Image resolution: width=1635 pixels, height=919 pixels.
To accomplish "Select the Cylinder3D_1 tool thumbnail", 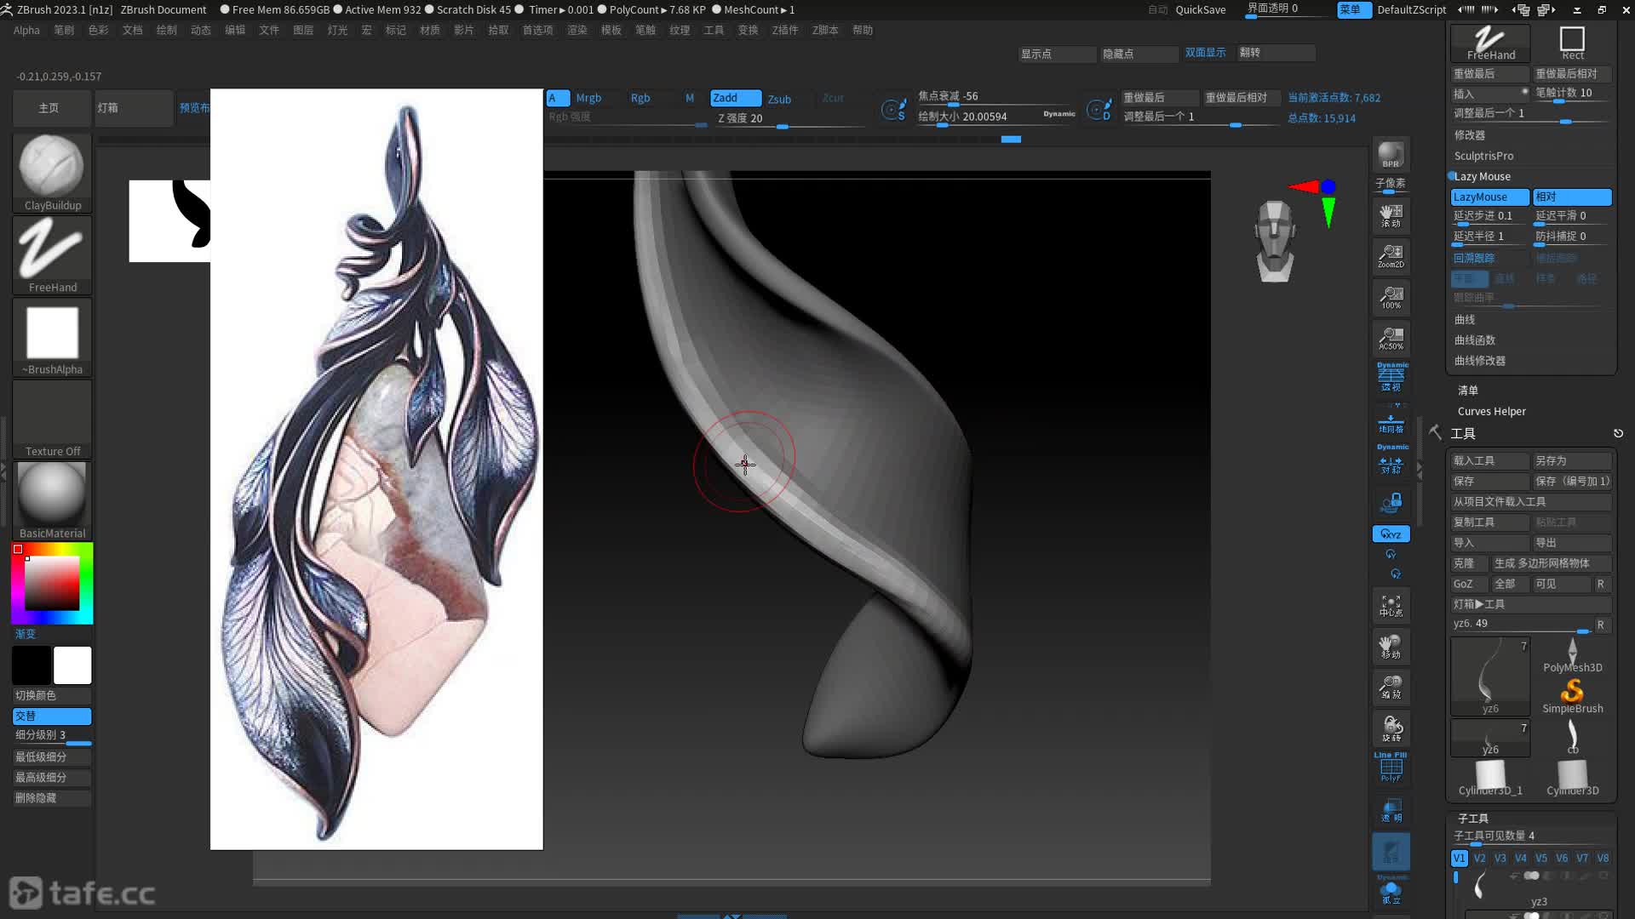I will pyautogui.click(x=1490, y=779).
